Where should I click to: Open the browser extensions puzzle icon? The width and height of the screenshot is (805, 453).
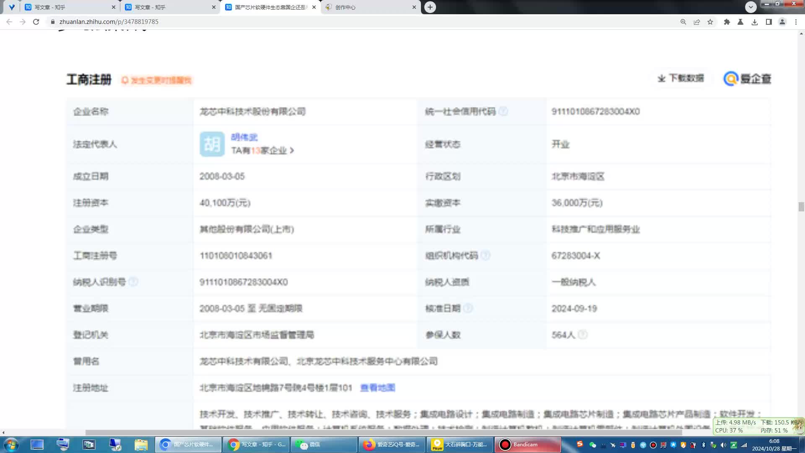click(727, 21)
